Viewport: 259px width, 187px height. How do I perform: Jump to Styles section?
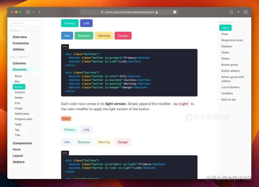pyautogui.click(x=225, y=53)
